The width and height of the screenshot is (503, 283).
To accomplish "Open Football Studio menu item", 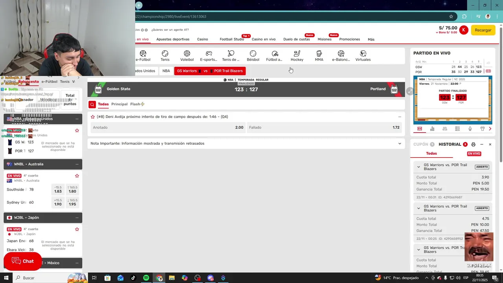I will 232,39.
